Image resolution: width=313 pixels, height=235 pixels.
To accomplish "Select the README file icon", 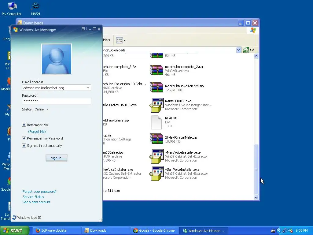I will pyautogui.click(x=156, y=122).
